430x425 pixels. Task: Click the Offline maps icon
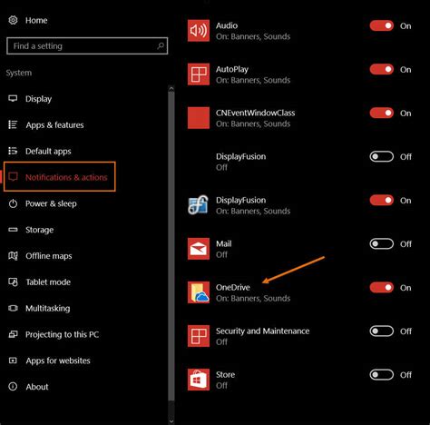pos(13,256)
